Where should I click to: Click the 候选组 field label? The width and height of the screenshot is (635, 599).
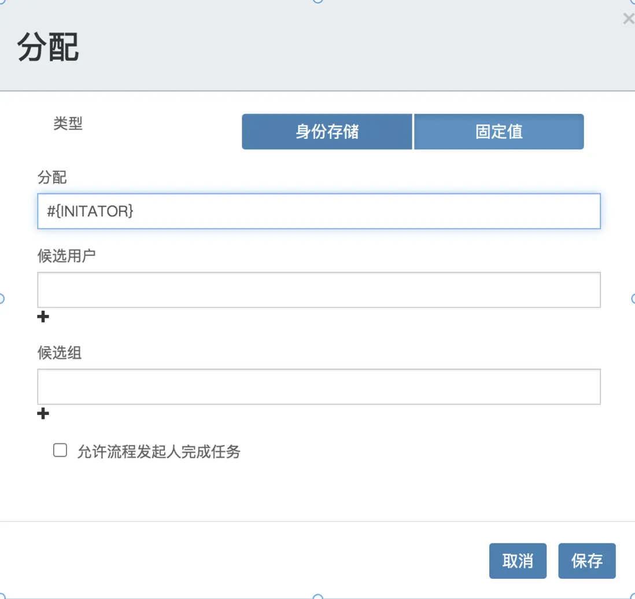[60, 352]
